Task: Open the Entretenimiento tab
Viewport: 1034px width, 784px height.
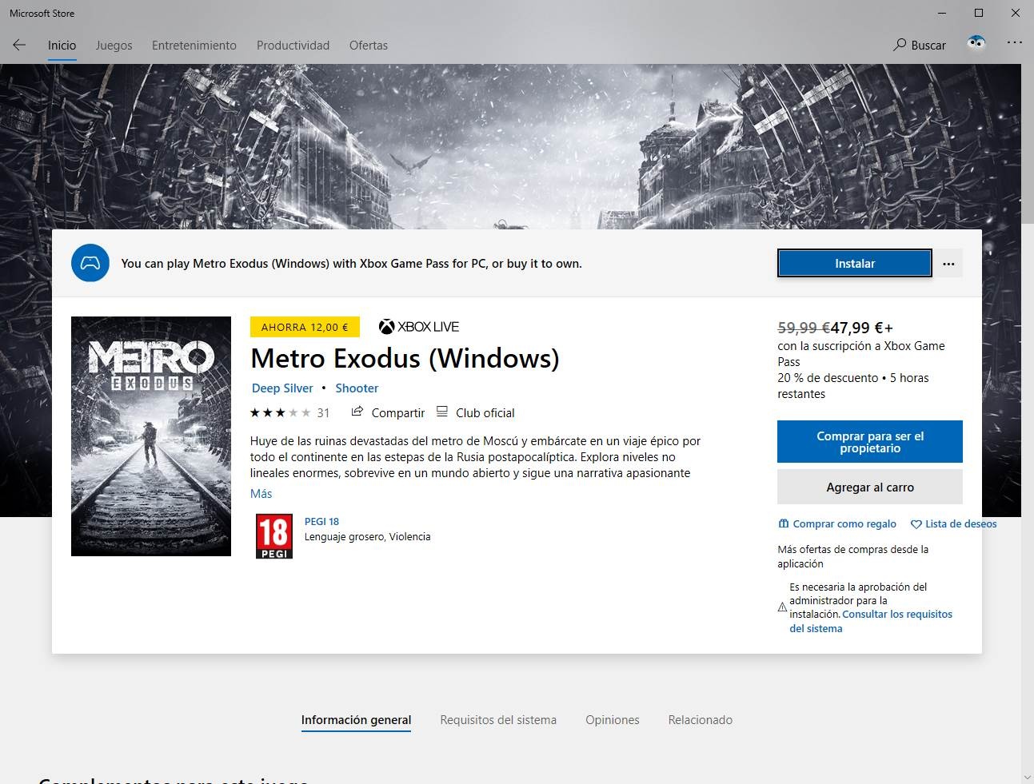Action: pyautogui.click(x=194, y=46)
